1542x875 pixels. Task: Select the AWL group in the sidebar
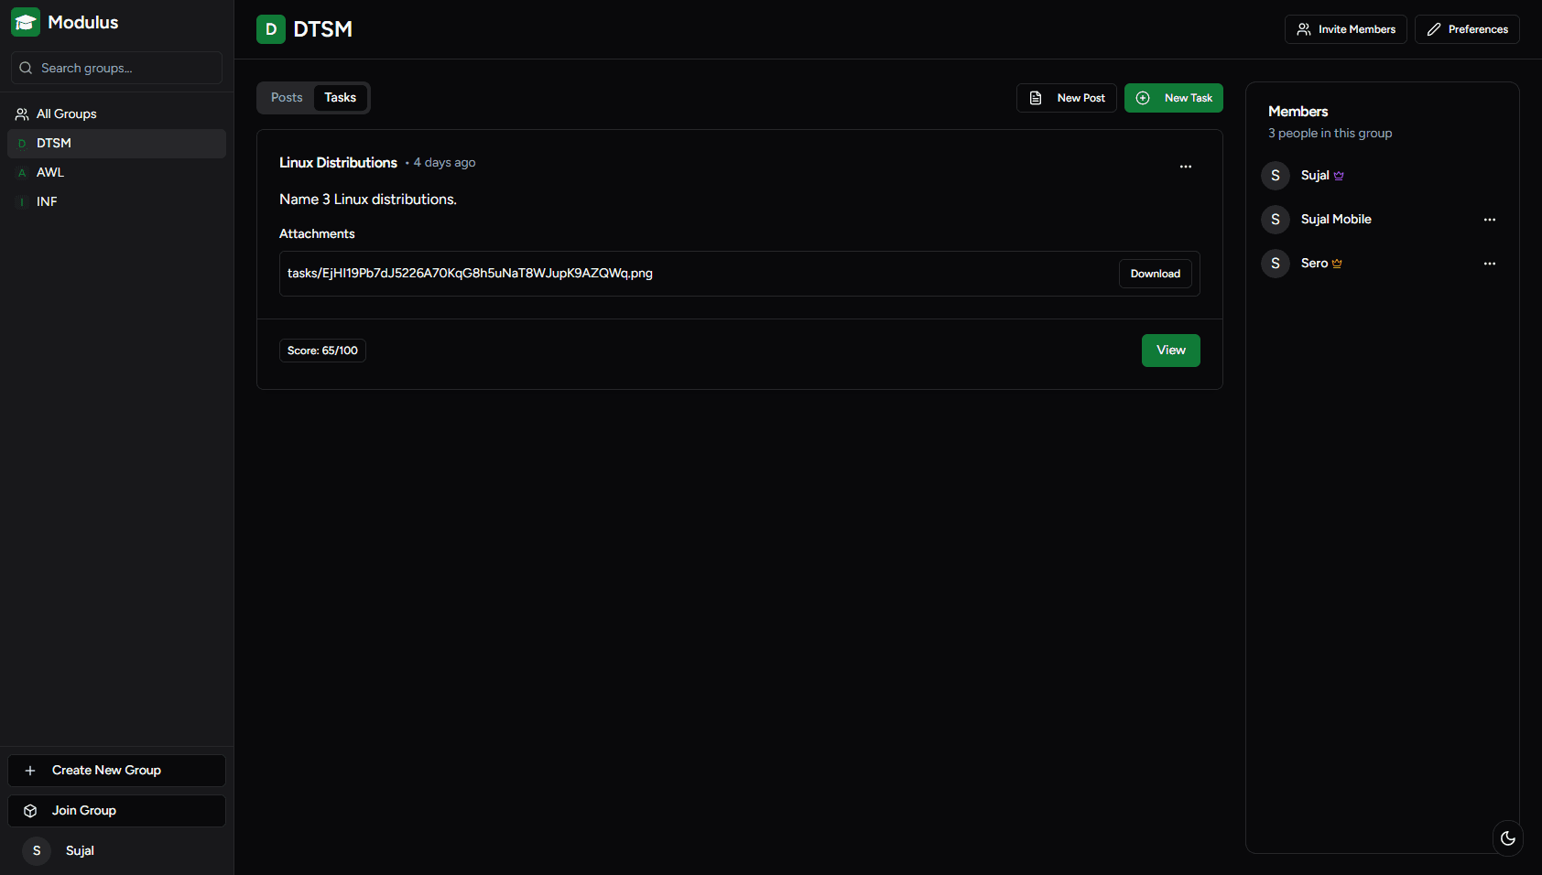coord(50,172)
